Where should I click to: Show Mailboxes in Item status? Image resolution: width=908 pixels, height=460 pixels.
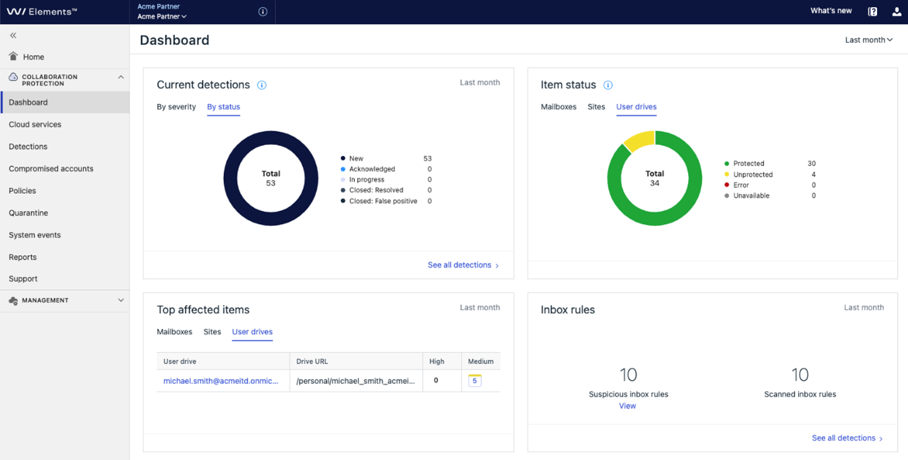pos(558,107)
